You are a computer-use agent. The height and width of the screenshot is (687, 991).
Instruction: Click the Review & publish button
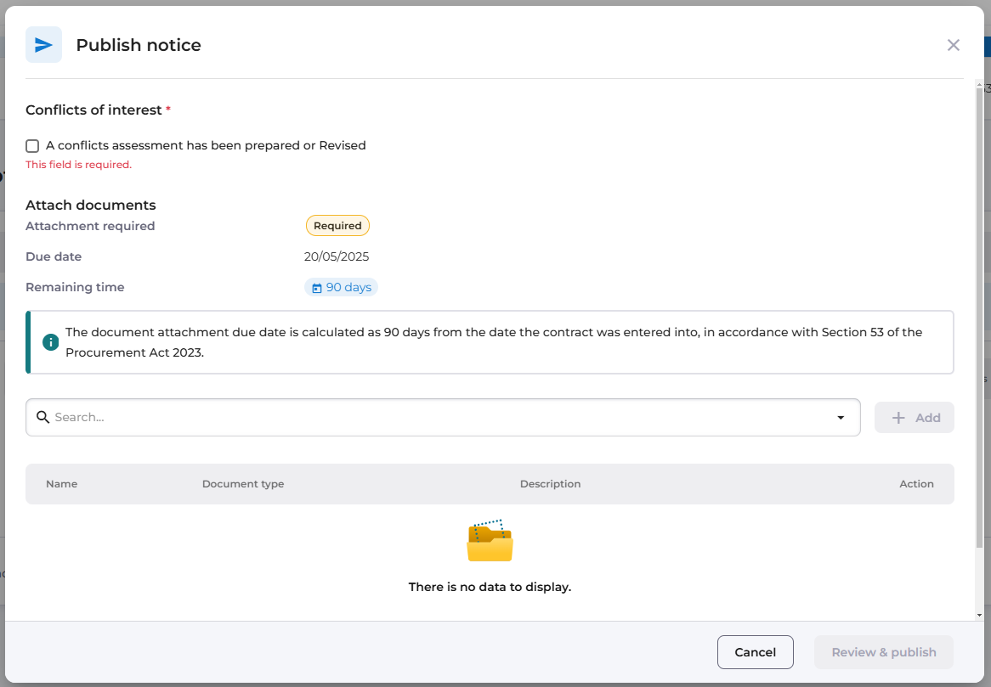click(x=883, y=652)
